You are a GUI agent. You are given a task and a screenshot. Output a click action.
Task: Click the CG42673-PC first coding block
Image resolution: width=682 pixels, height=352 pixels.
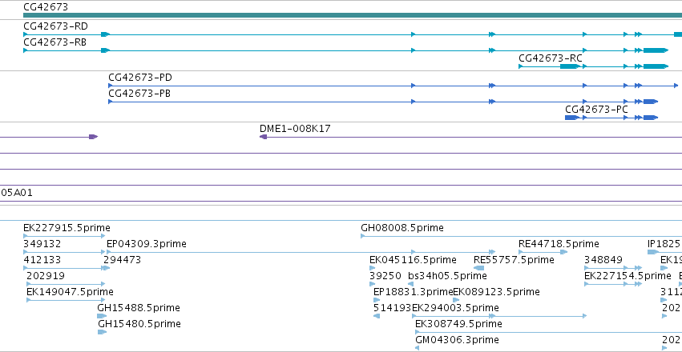(572, 118)
